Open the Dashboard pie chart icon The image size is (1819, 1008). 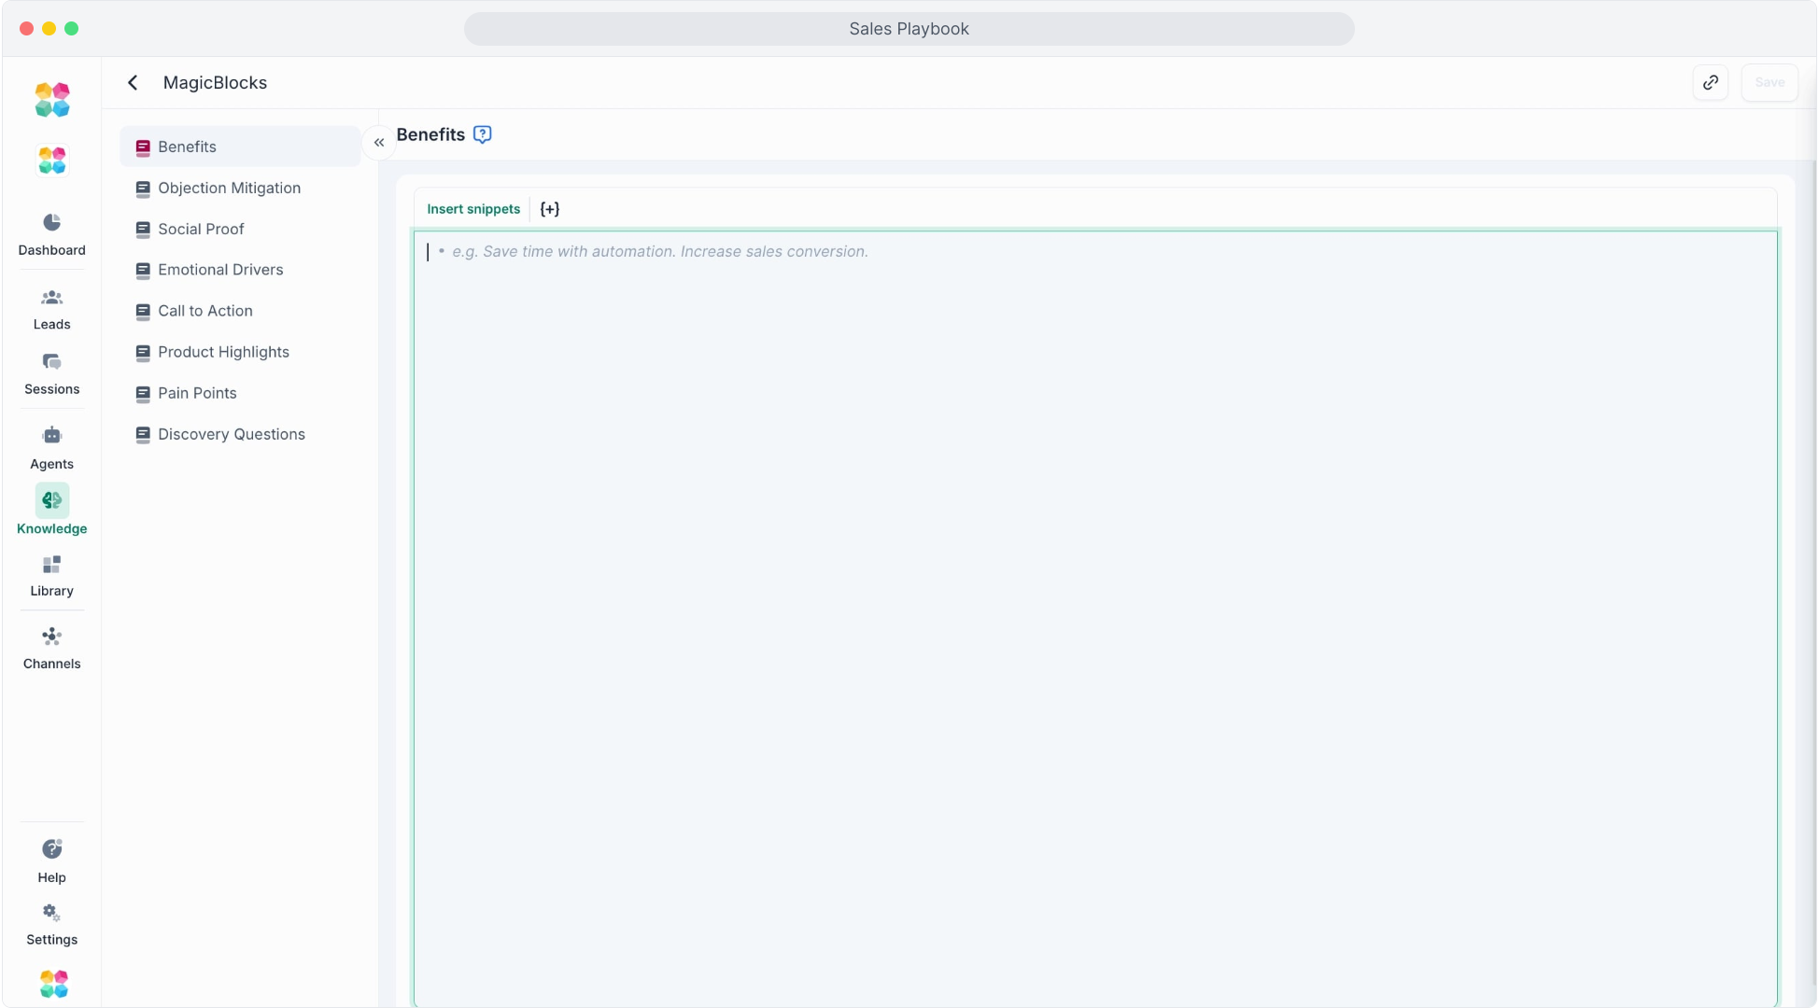point(51,222)
